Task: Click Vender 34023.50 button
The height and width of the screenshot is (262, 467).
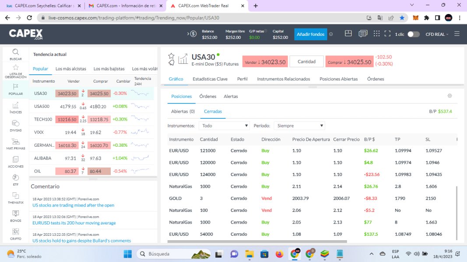Action: pos(265,62)
